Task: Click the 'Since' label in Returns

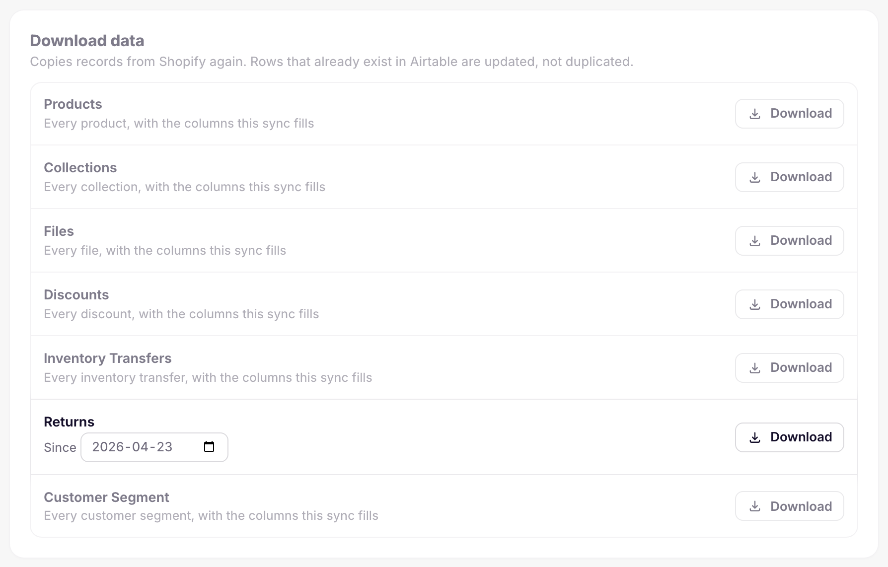Action: pyautogui.click(x=60, y=447)
